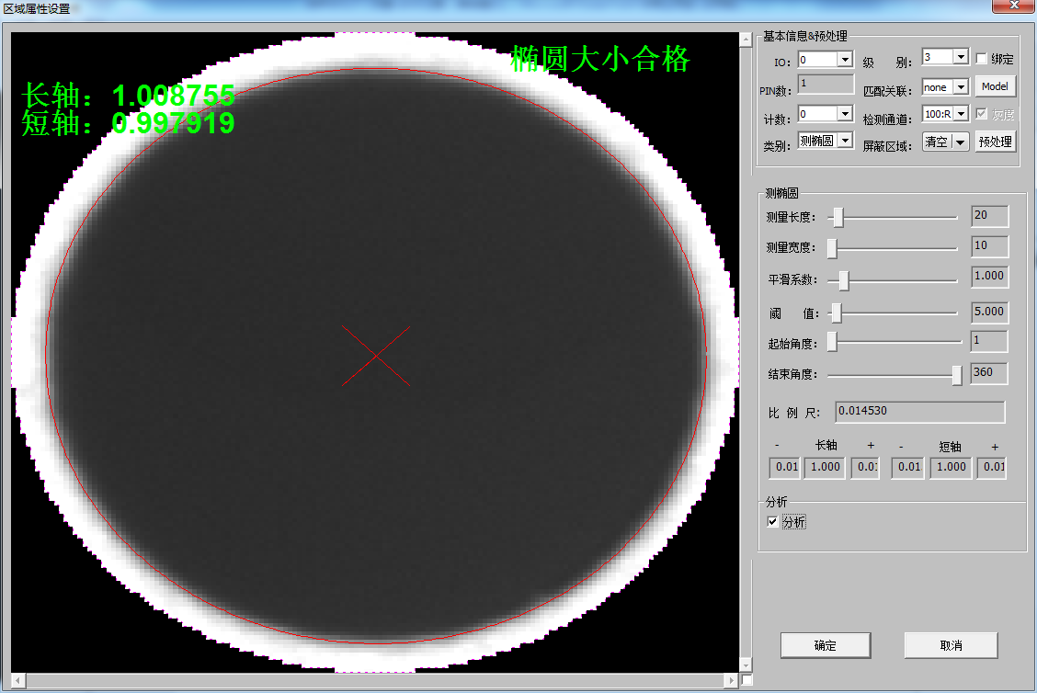
Task: Click the 起始角度 value field showing 1
Action: [x=989, y=341]
